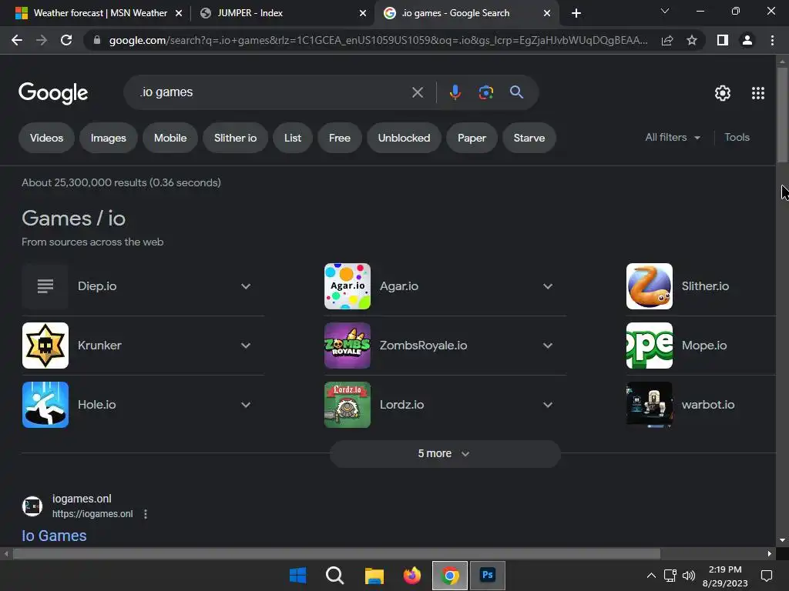The image size is (789, 591).
Task: Open the tab search dropdown arrow
Action: [665, 11]
